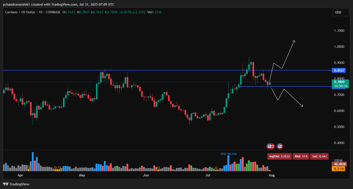This screenshot has width=353, height=189.
Task: Click the Aug label on time axis
Action: [272, 175]
